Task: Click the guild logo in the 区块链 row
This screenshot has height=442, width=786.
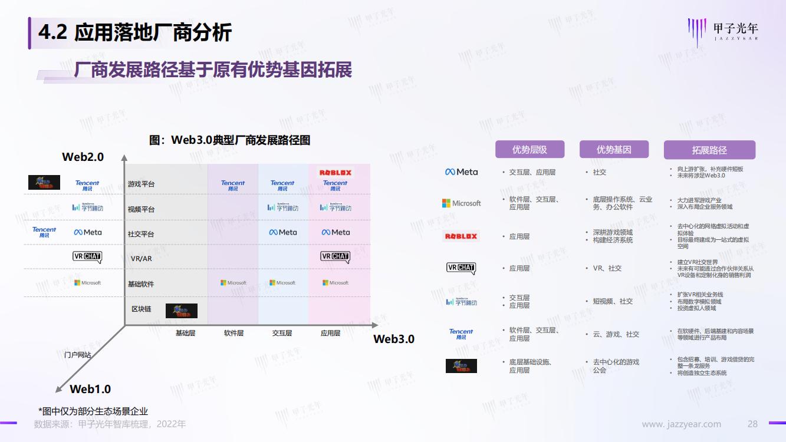Action: click(x=182, y=311)
